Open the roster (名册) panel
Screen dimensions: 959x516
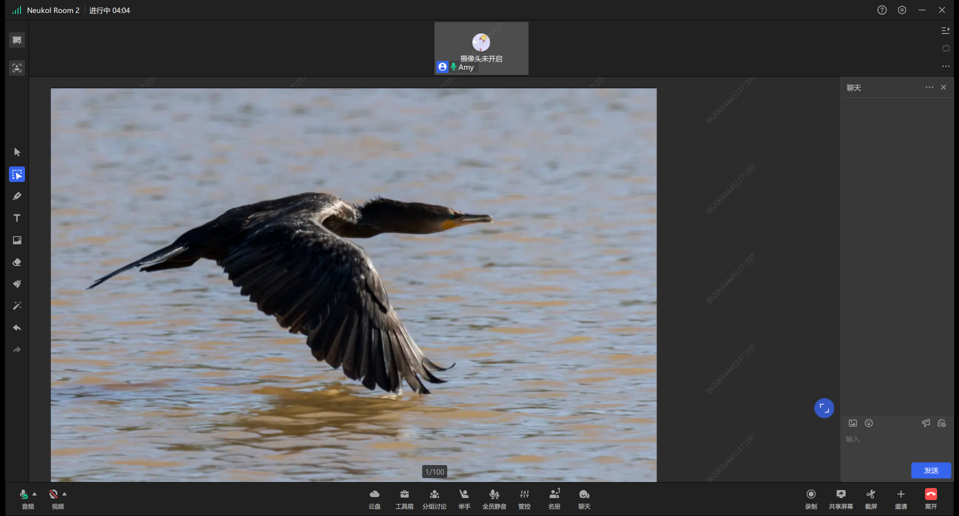pyautogui.click(x=554, y=499)
